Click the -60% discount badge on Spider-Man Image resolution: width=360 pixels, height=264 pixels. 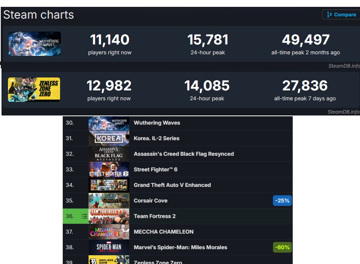coord(282,247)
